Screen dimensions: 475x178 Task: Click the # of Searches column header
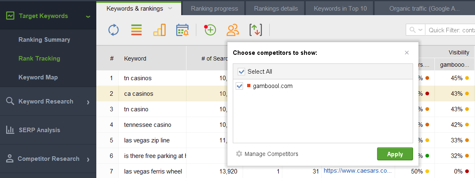(214, 59)
